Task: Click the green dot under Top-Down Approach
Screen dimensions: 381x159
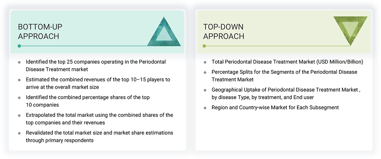Action: tap(205, 46)
